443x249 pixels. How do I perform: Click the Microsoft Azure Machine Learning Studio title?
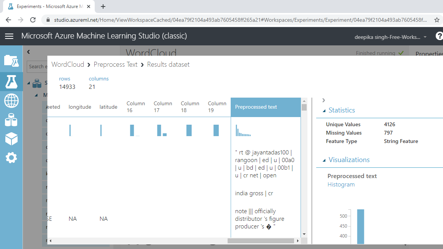pyautogui.click(x=104, y=36)
